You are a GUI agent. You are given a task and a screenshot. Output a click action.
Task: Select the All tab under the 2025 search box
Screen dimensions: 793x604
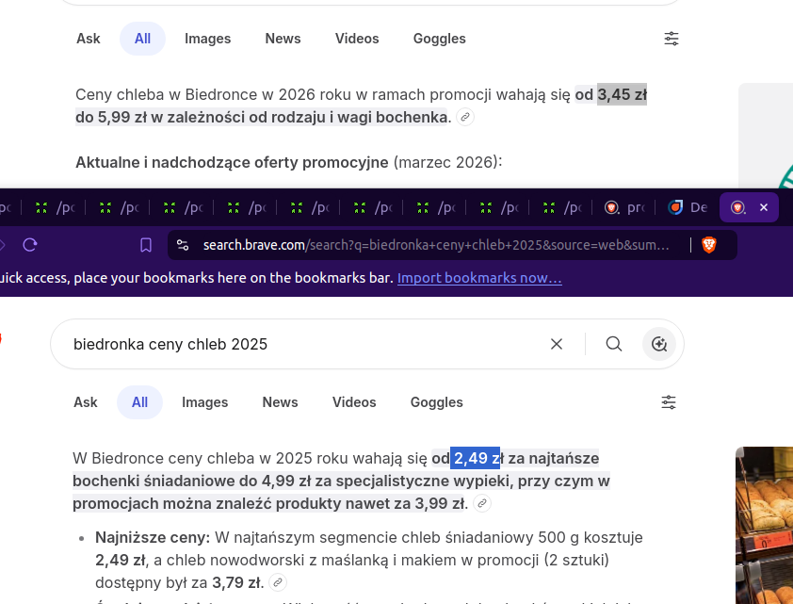(x=139, y=402)
